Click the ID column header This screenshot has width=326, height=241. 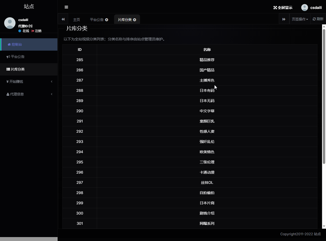(x=80, y=50)
